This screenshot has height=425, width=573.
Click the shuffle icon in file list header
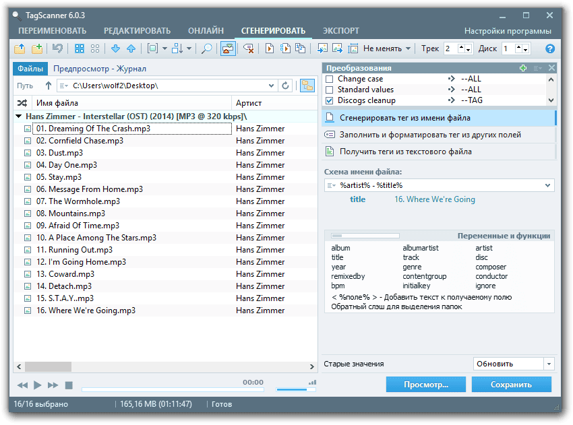(22, 103)
